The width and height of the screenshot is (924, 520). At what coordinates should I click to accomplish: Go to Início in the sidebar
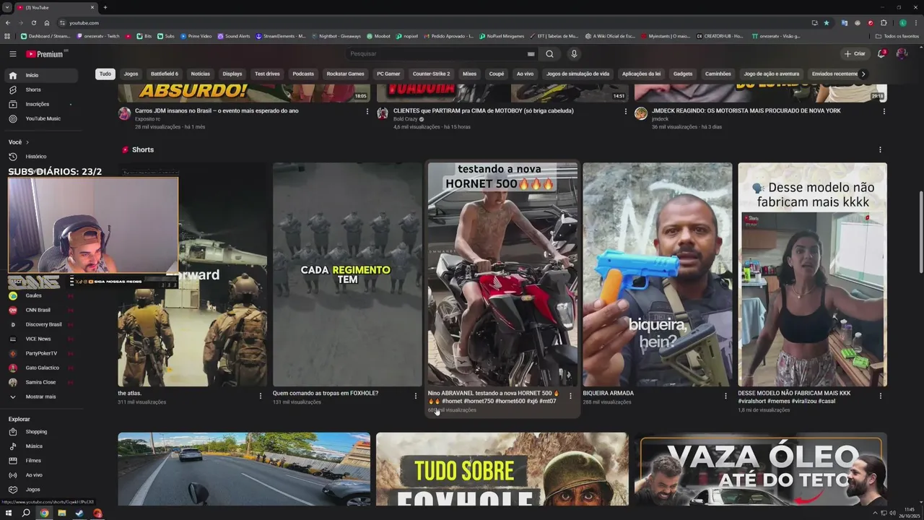click(x=40, y=75)
